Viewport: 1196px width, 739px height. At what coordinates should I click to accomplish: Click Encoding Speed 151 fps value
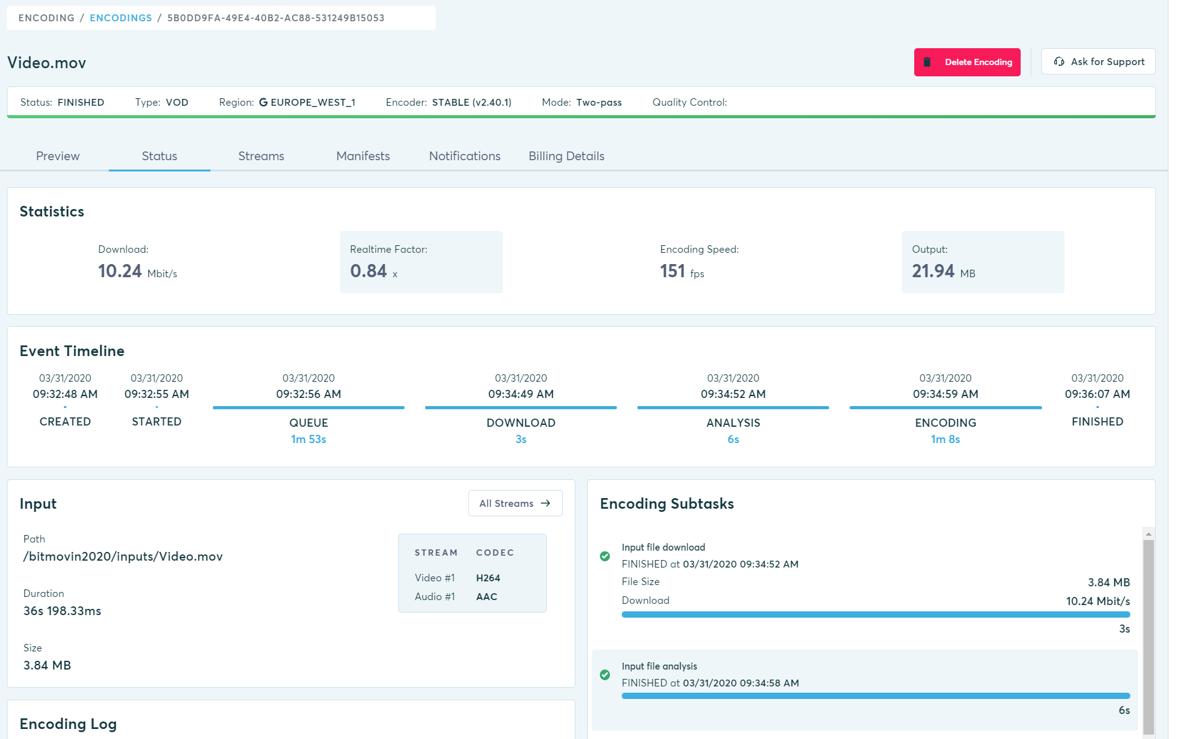coord(682,272)
